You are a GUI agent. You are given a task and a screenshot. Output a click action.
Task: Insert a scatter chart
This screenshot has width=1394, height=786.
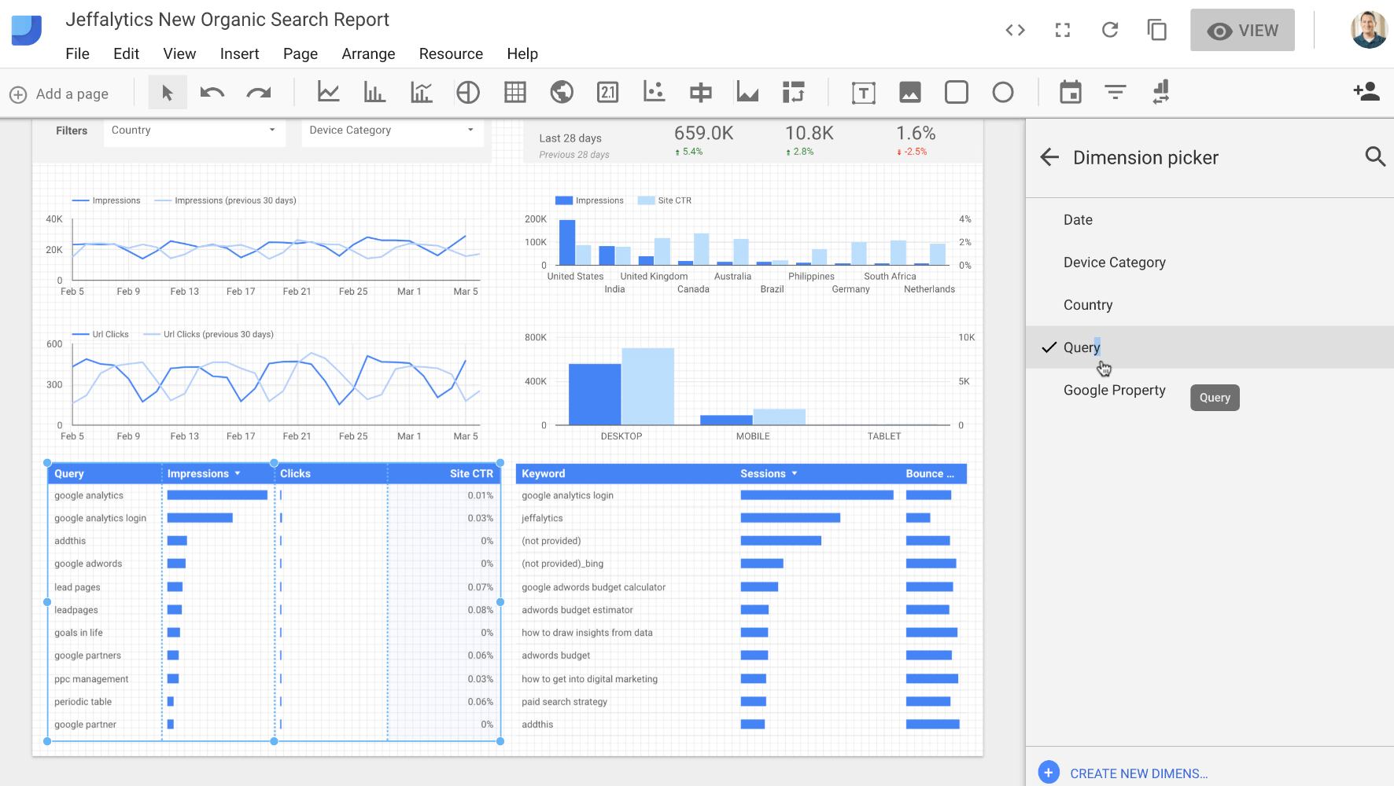click(655, 92)
